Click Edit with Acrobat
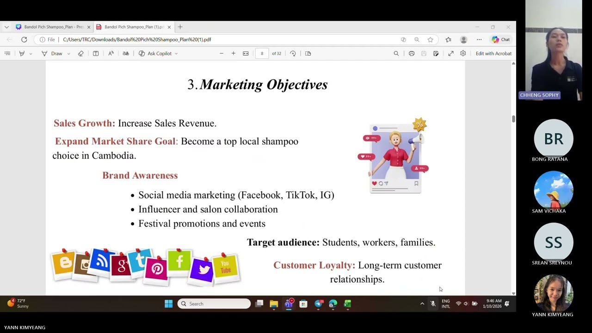This screenshot has width=592, height=333. tap(493, 54)
